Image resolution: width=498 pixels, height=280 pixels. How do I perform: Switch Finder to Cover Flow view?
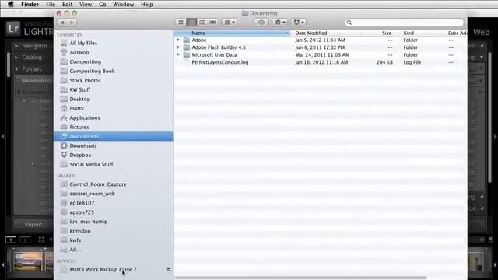(x=212, y=23)
